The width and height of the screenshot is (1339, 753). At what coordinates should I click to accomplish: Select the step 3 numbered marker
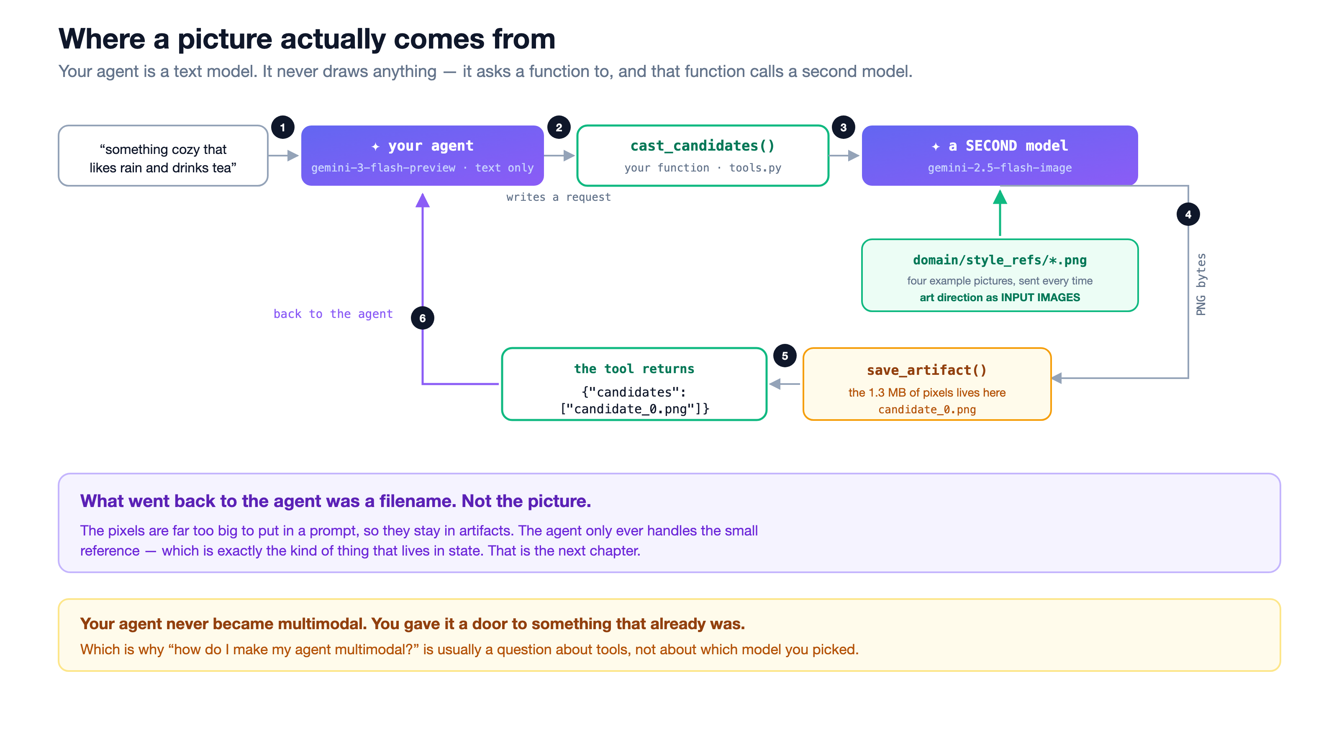tap(843, 127)
